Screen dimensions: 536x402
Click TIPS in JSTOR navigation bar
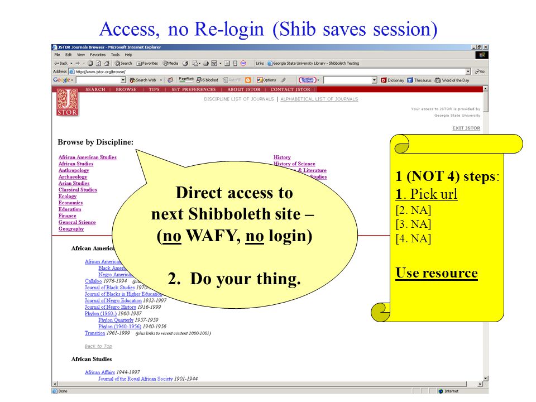(x=154, y=89)
